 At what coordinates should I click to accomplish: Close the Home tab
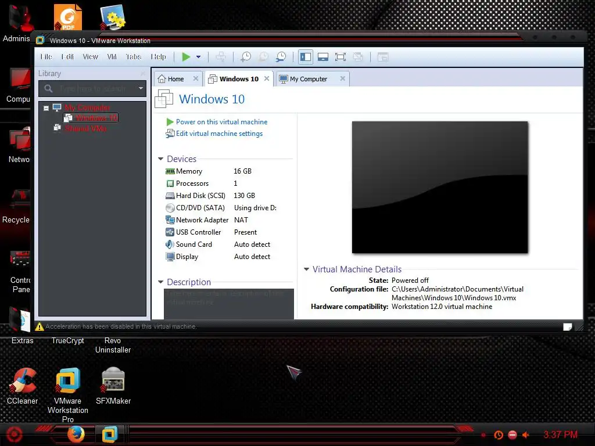196,78
